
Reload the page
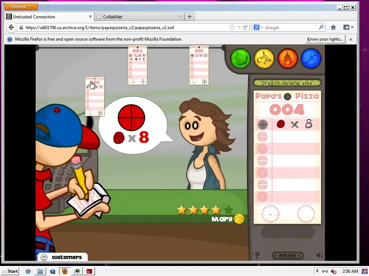coord(245,27)
